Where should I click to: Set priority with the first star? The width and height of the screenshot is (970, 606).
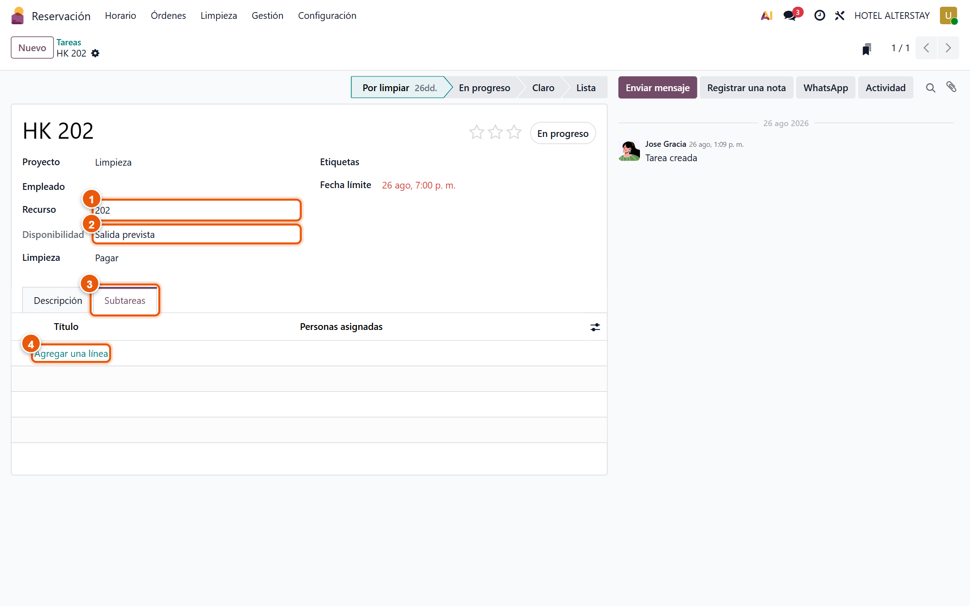[476, 132]
